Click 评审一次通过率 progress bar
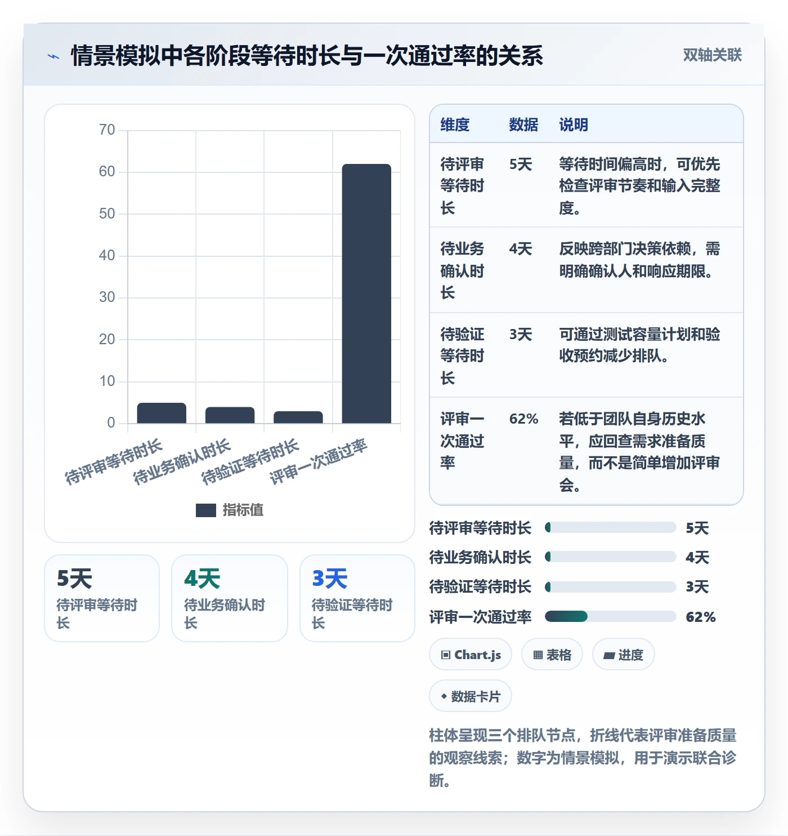 point(611,616)
